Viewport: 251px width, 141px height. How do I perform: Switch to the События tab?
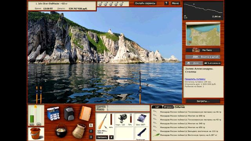180,107
